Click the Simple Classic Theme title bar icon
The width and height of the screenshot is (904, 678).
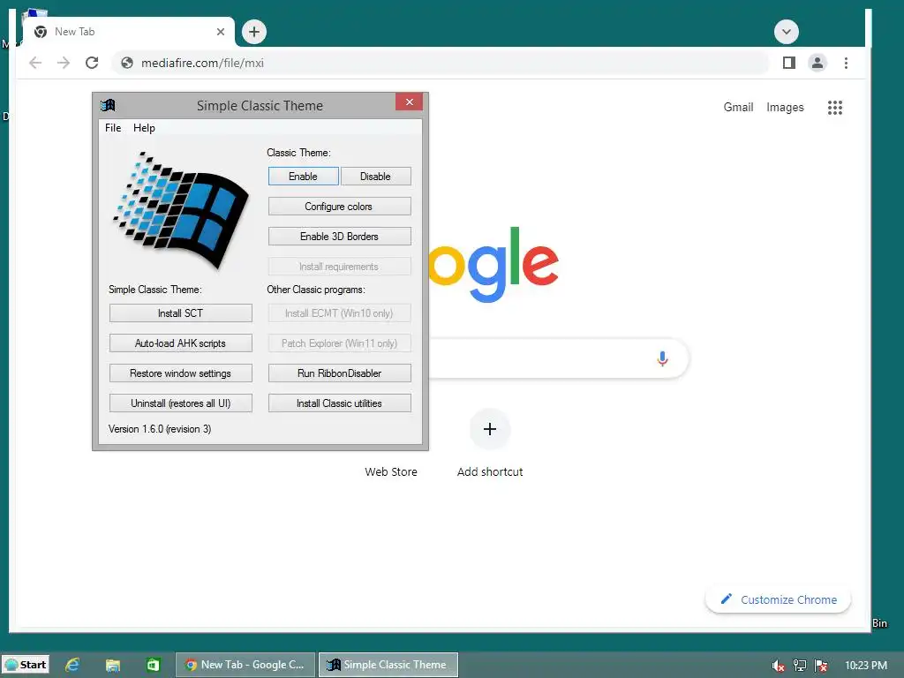tap(108, 106)
